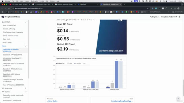Open the Chrome extensions puzzle icon

tap(166, 8)
